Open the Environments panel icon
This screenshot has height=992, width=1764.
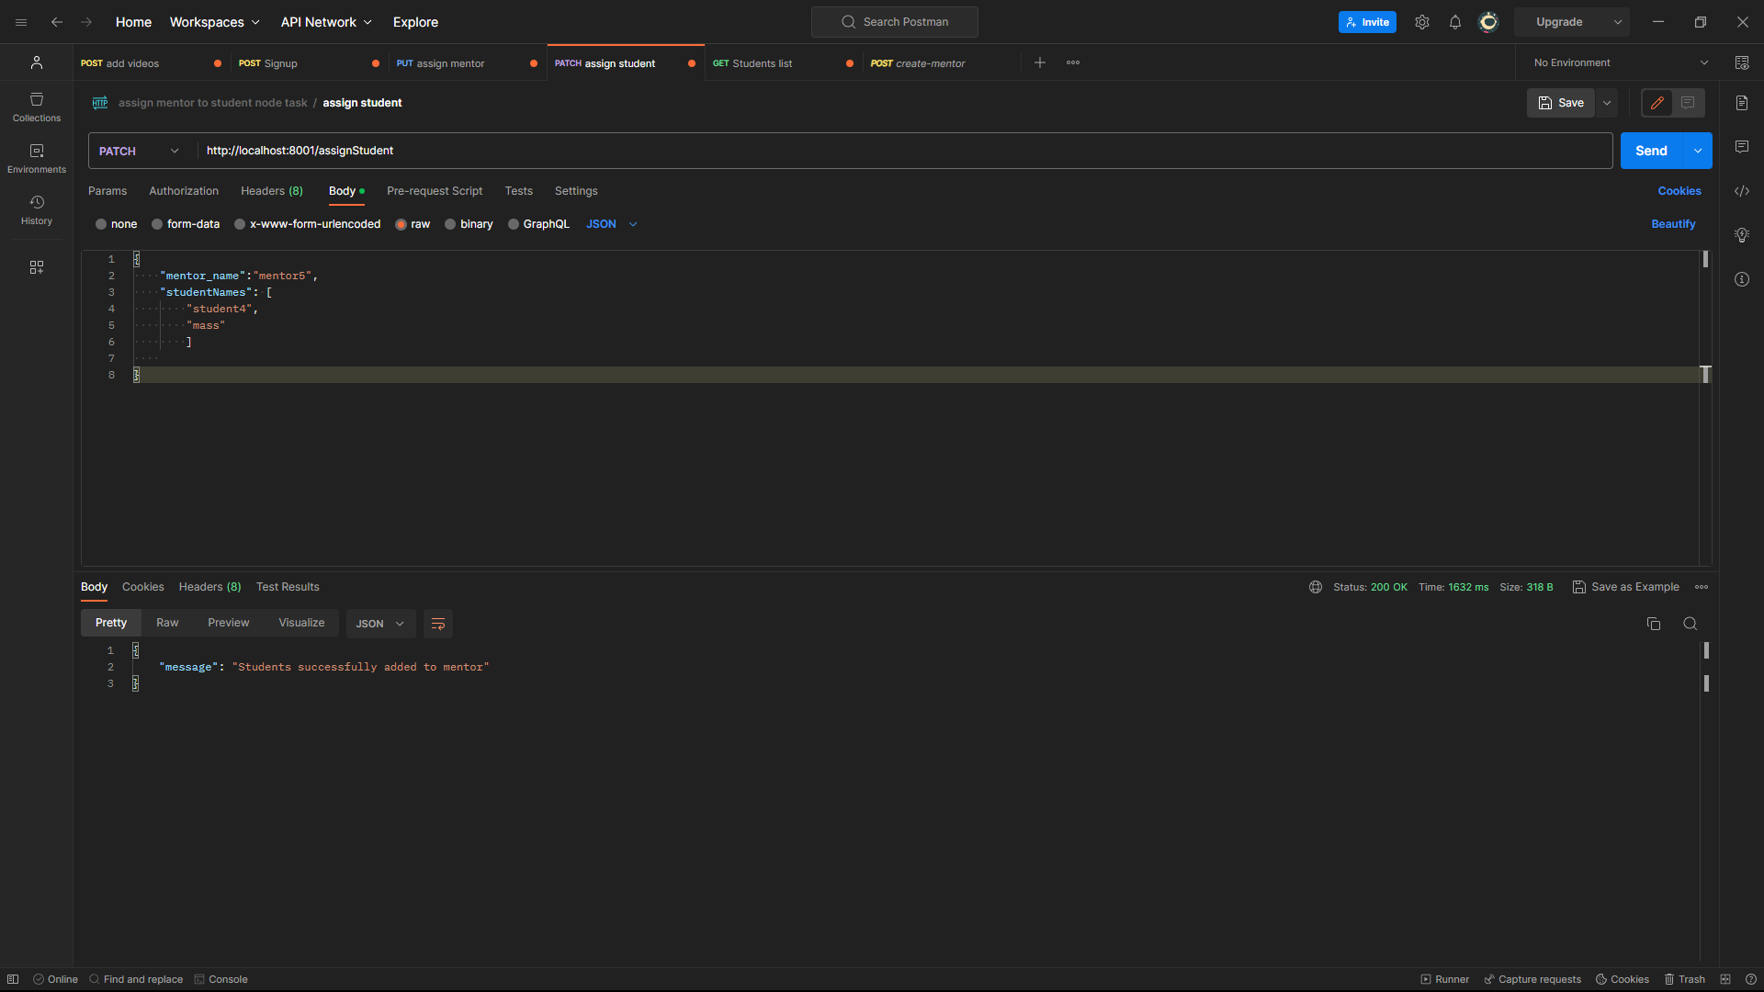pyautogui.click(x=36, y=157)
